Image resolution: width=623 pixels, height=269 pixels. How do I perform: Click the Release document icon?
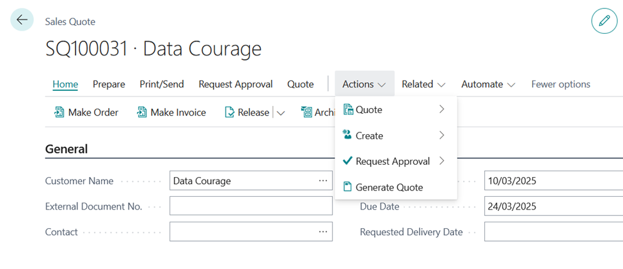[x=230, y=112]
